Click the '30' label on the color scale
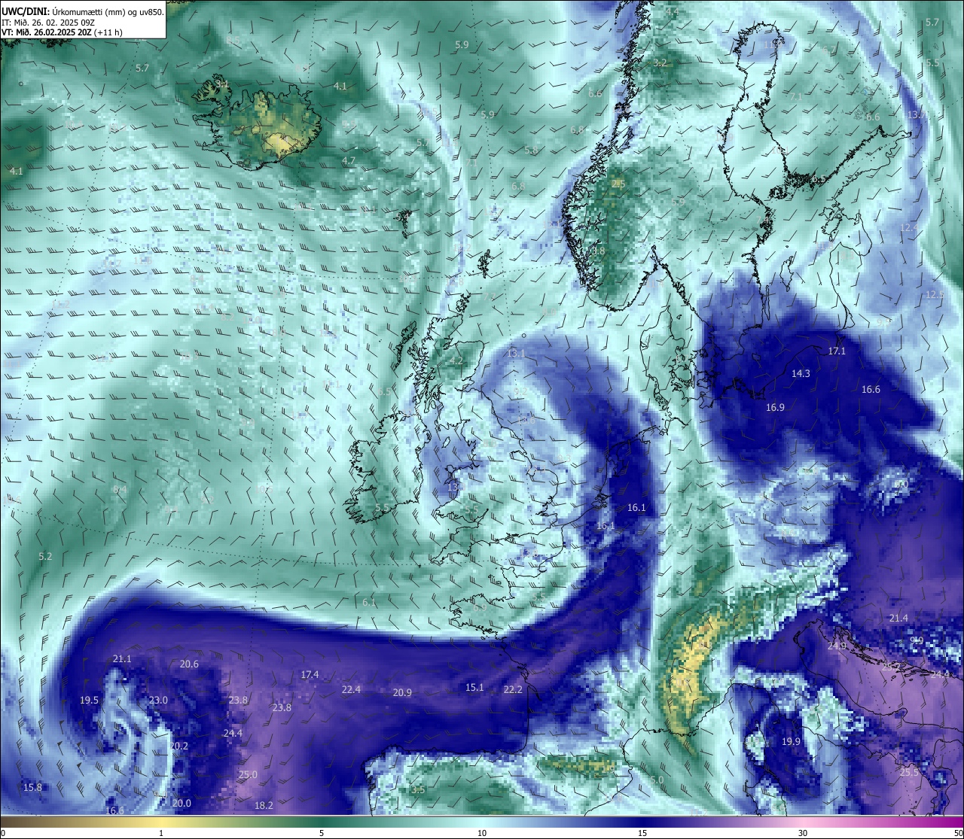Viewport: 964px width, 839px height. [x=803, y=833]
